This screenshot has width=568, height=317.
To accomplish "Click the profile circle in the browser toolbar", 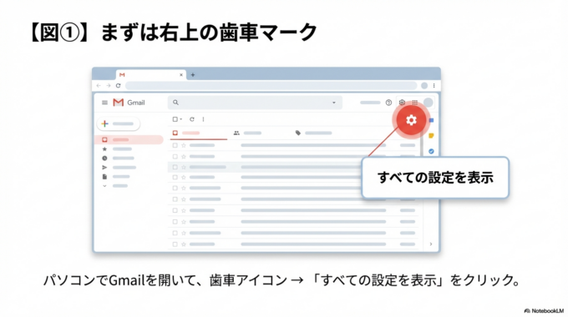I will point(424,86).
